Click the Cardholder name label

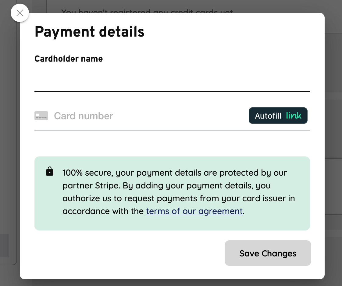69,59
